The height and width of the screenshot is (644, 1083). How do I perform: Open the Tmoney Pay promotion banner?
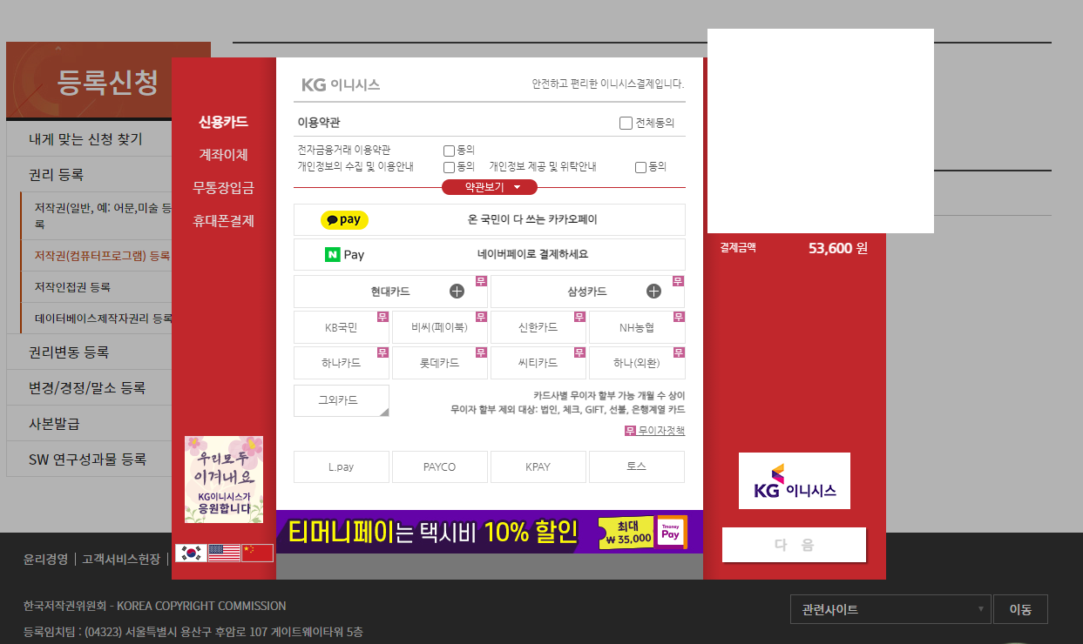tap(490, 532)
